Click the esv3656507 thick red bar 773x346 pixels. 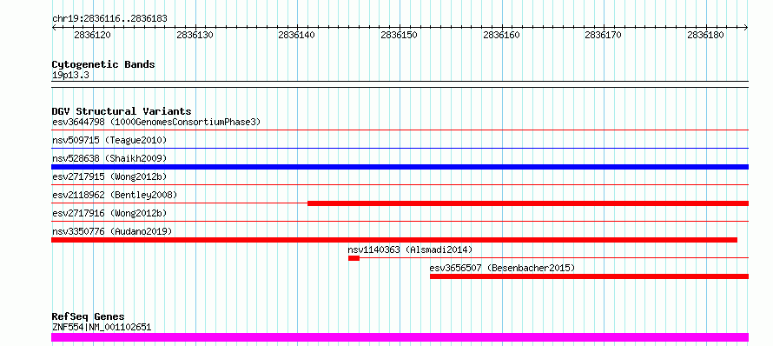pyautogui.click(x=589, y=276)
